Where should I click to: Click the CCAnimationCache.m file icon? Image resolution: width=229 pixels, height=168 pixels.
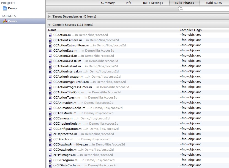(50, 108)
